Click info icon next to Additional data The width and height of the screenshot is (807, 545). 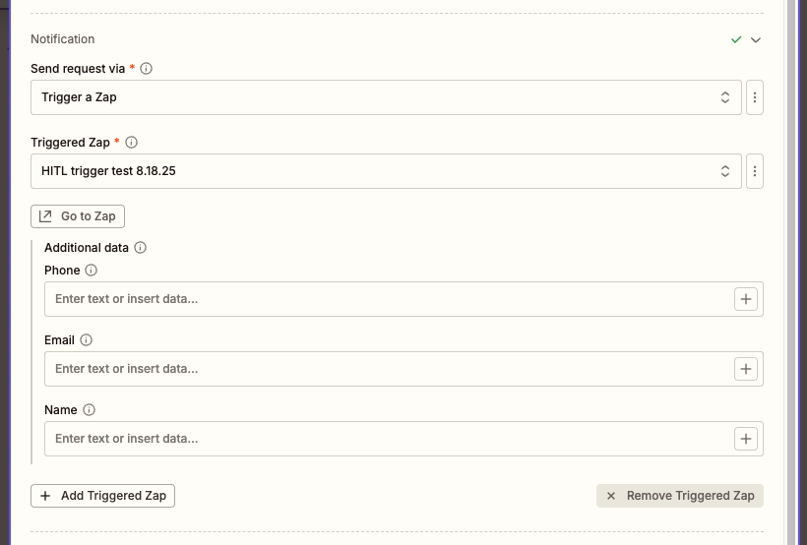pos(140,248)
